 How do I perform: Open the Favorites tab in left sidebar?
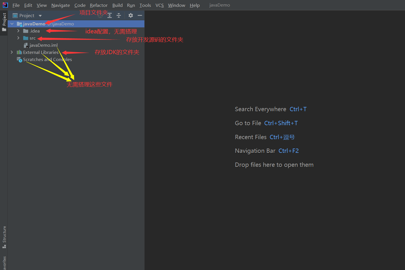click(4, 263)
